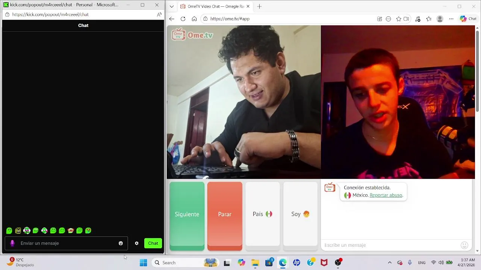481x270 pixels.
Task: Click the Ome.tv logo on video
Action: (x=192, y=34)
